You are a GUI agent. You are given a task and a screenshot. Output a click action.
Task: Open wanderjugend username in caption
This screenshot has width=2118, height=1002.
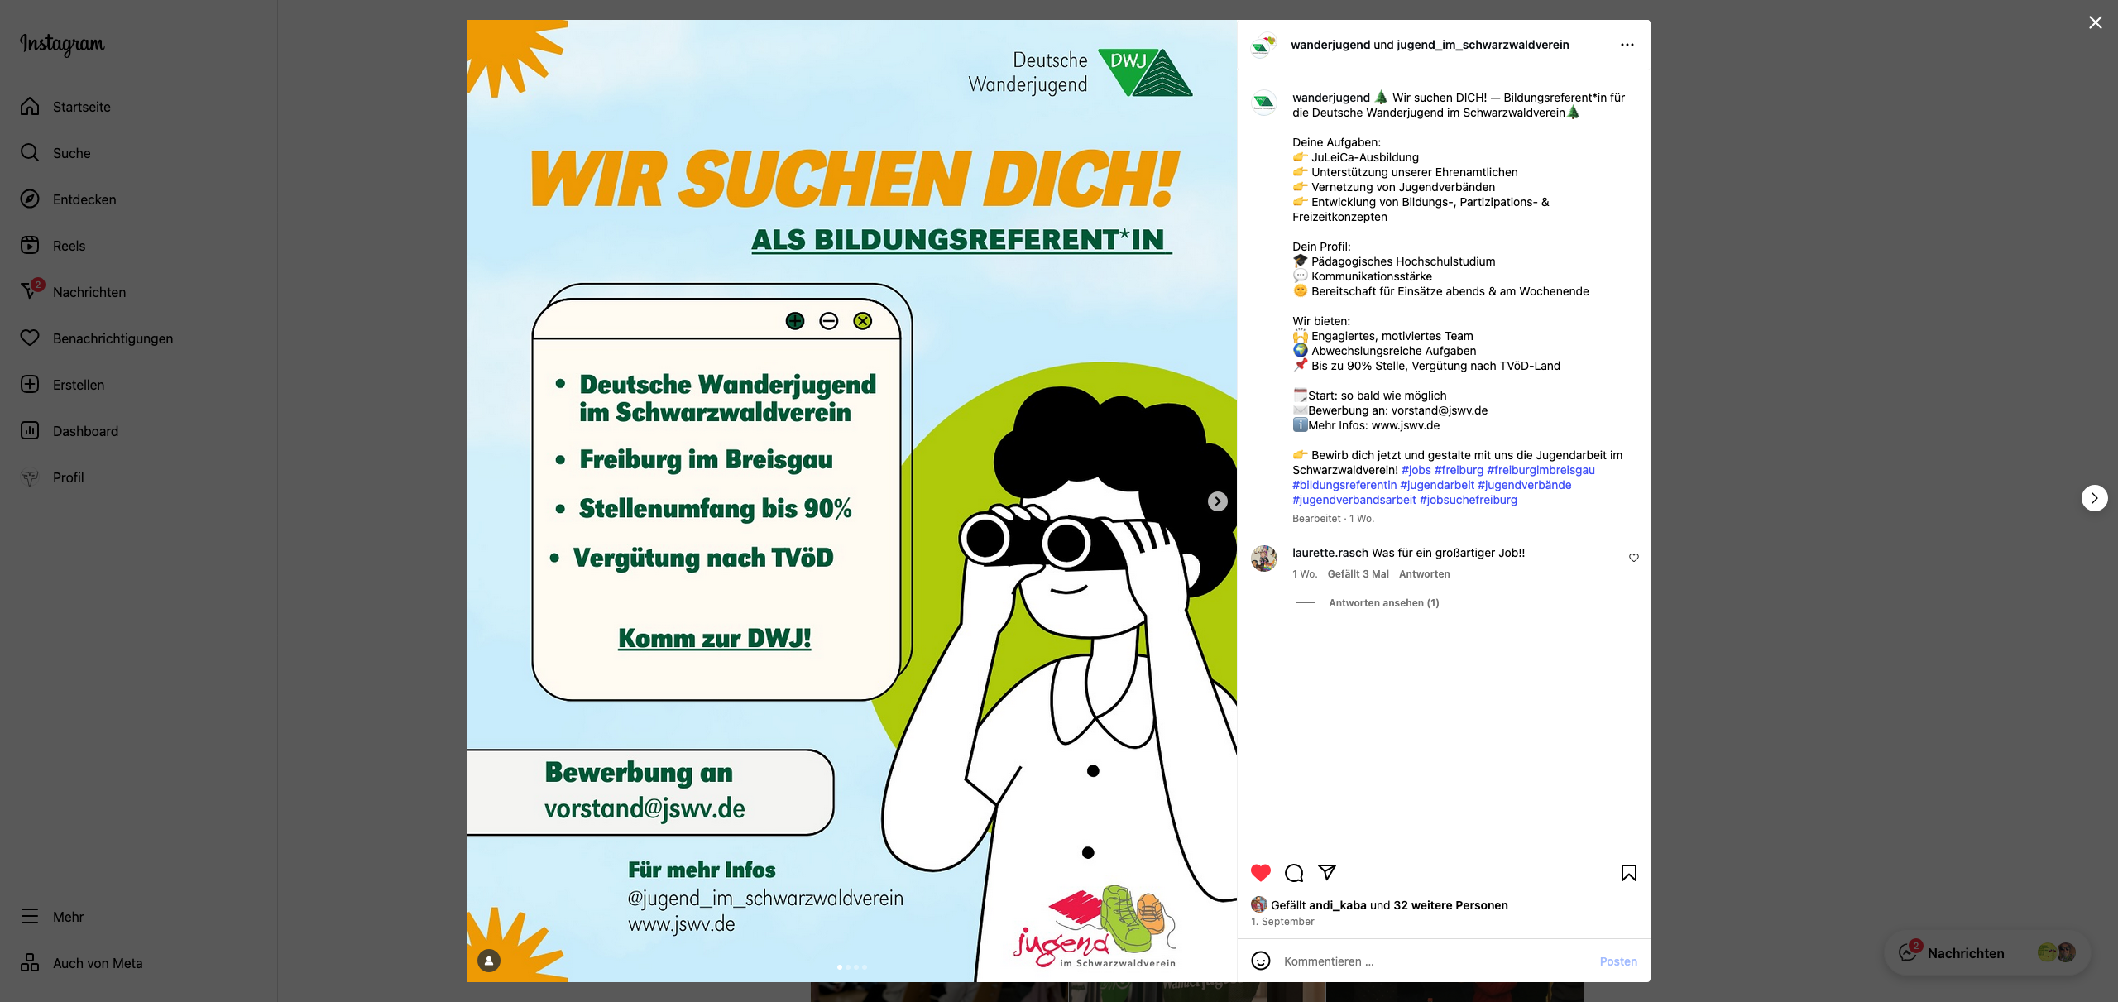tap(1330, 98)
